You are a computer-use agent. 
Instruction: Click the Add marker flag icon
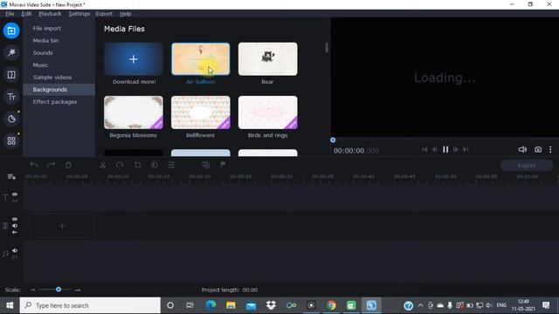223,165
